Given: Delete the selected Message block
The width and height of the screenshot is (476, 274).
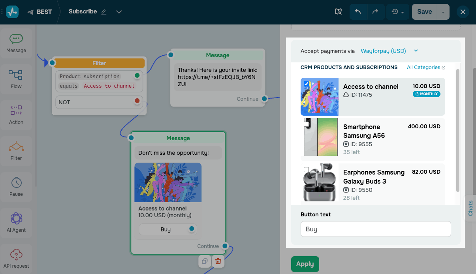Looking at the screenshot, I should click(x=218, y=261).
